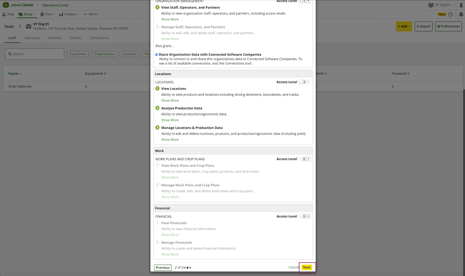Click the Previous button
This screenshot has width=465, height=276.
click(163, 268)
